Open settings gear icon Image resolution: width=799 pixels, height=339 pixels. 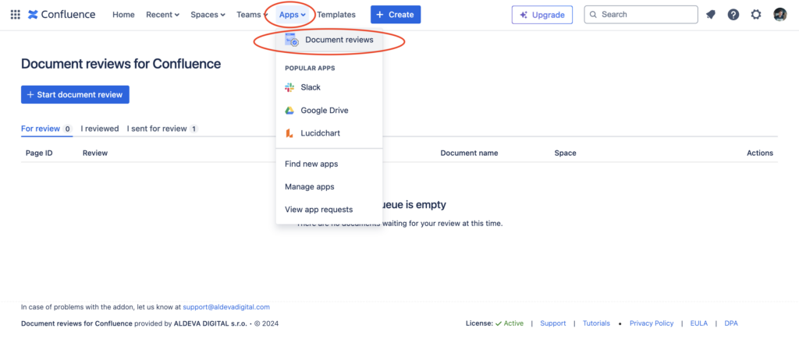756,15
